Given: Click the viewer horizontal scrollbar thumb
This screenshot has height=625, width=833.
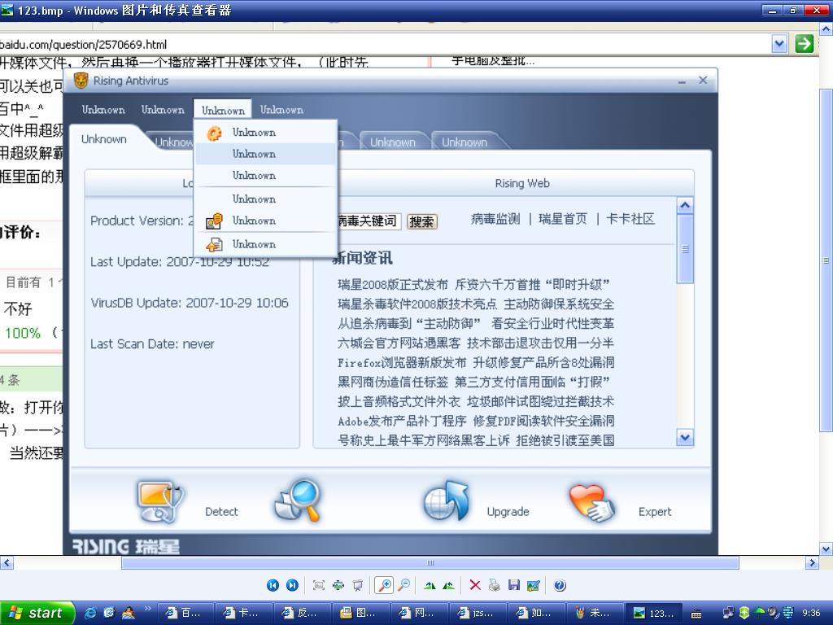Looking at the screenshot, I should pyautogui.click(x=430, y=563).
